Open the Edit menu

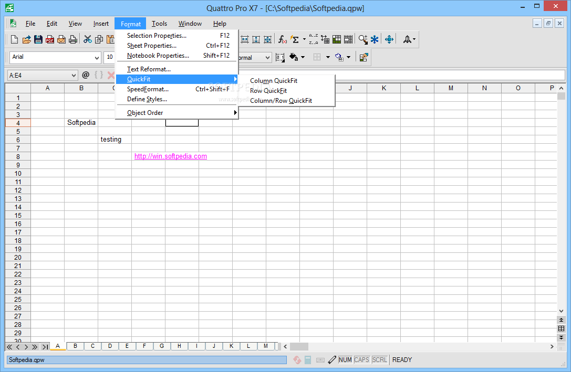click(51, 23)
